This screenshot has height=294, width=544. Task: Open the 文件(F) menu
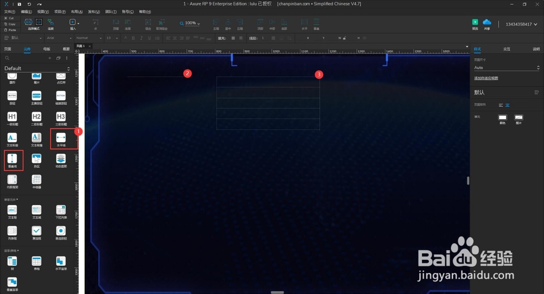tap(10, 12)
